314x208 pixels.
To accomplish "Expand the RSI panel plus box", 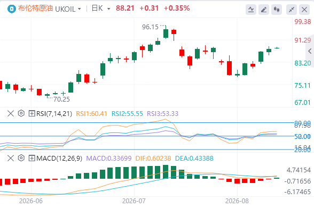I will 32,113.
